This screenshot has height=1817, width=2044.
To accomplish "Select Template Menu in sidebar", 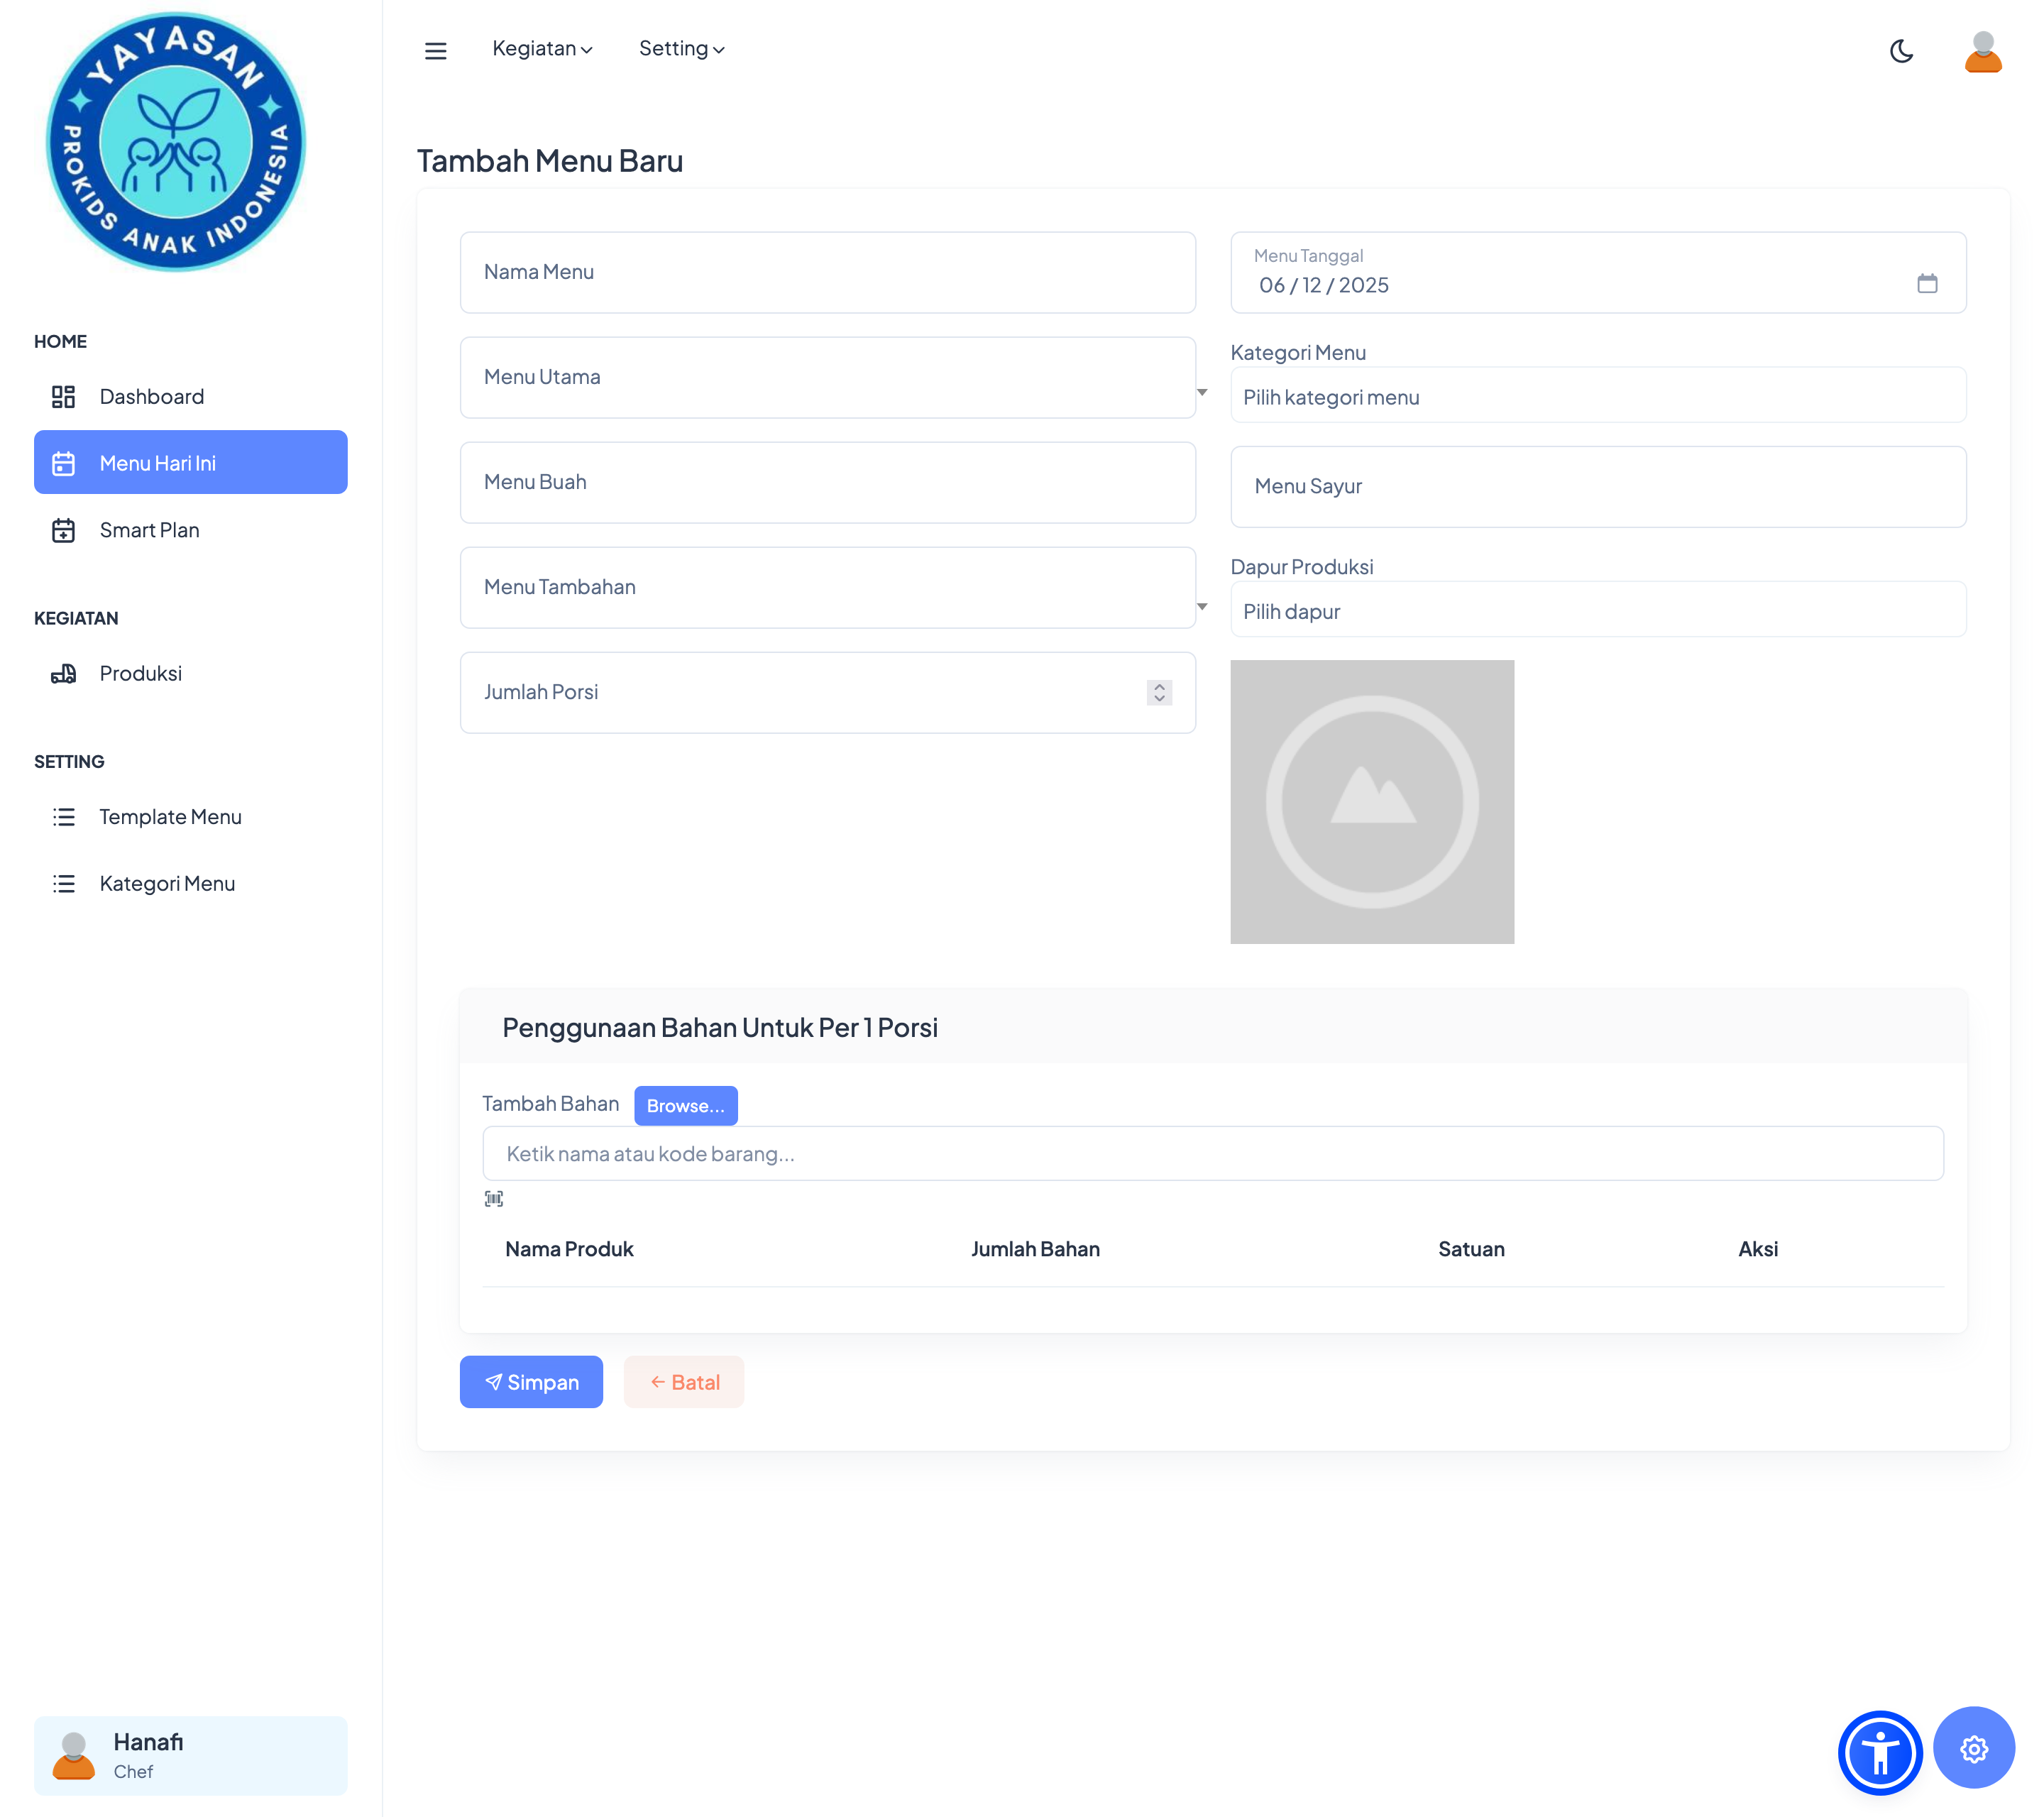I will [170, 817].
